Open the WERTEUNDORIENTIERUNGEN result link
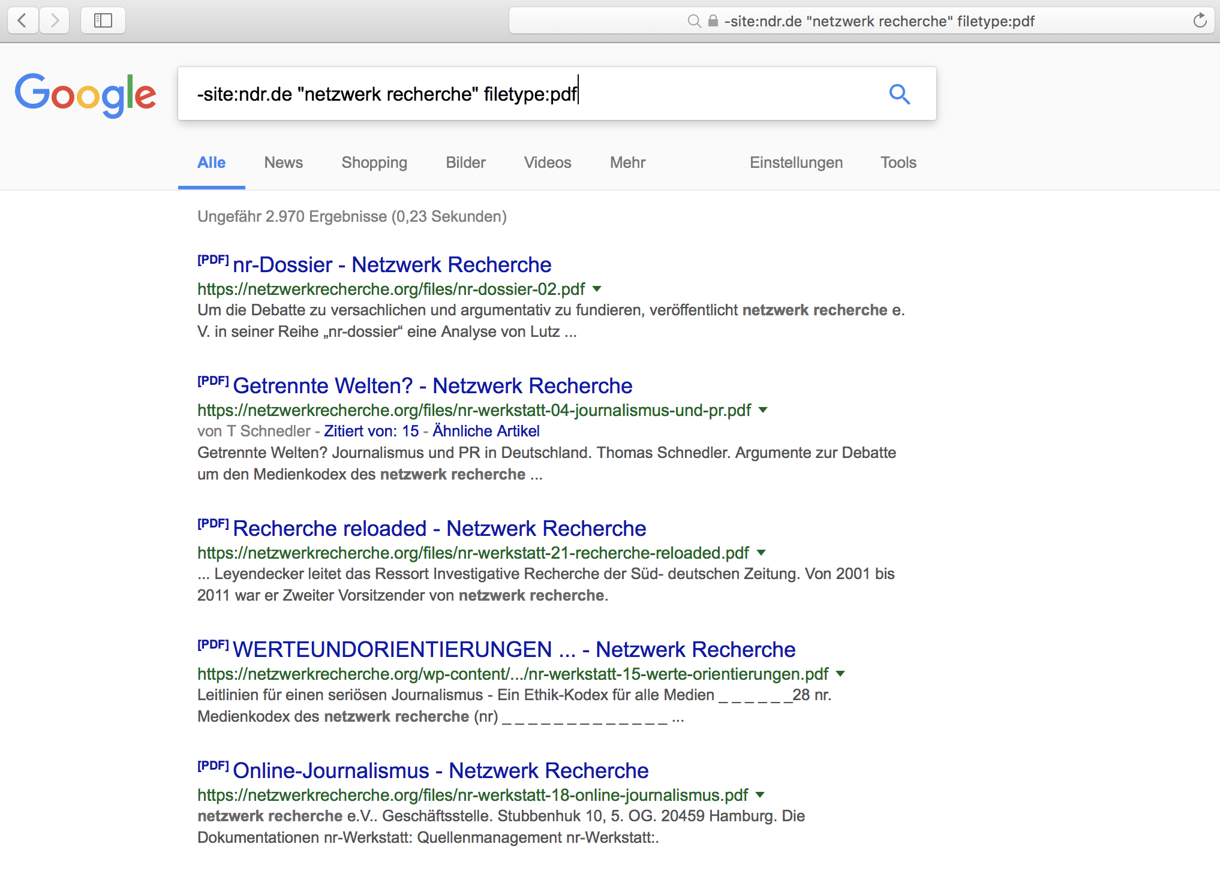 point(514,649)
